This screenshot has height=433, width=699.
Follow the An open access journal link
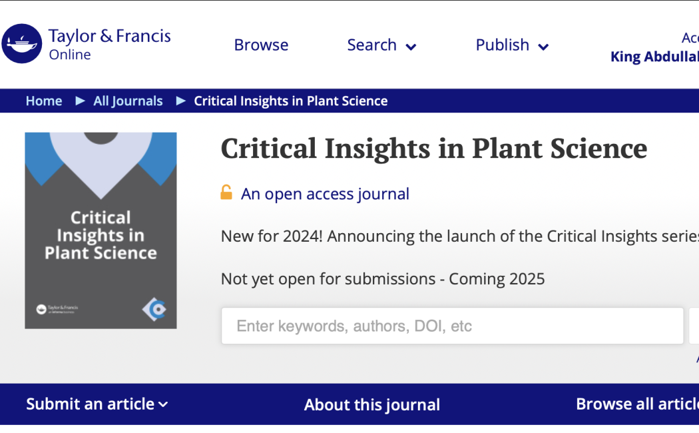pos(325,194)
